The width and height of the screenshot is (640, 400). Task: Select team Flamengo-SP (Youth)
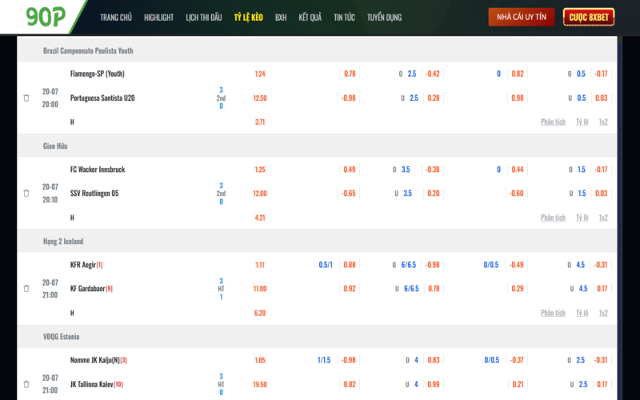[97, 74]
